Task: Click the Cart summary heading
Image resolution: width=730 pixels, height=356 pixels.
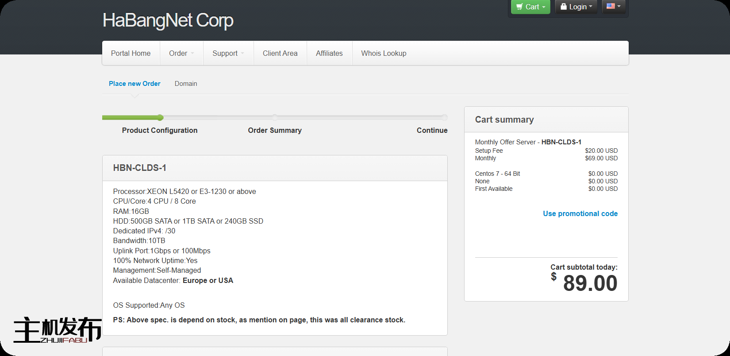Action: click(504, 120)
